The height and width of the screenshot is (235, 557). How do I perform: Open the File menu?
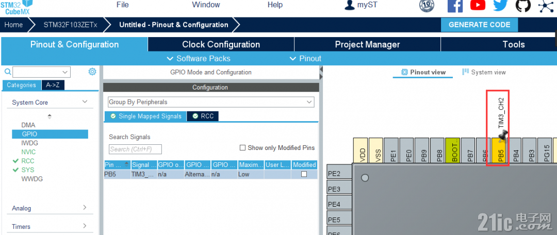123,5
